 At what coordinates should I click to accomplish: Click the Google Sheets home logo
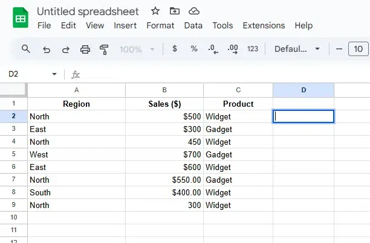21,18
